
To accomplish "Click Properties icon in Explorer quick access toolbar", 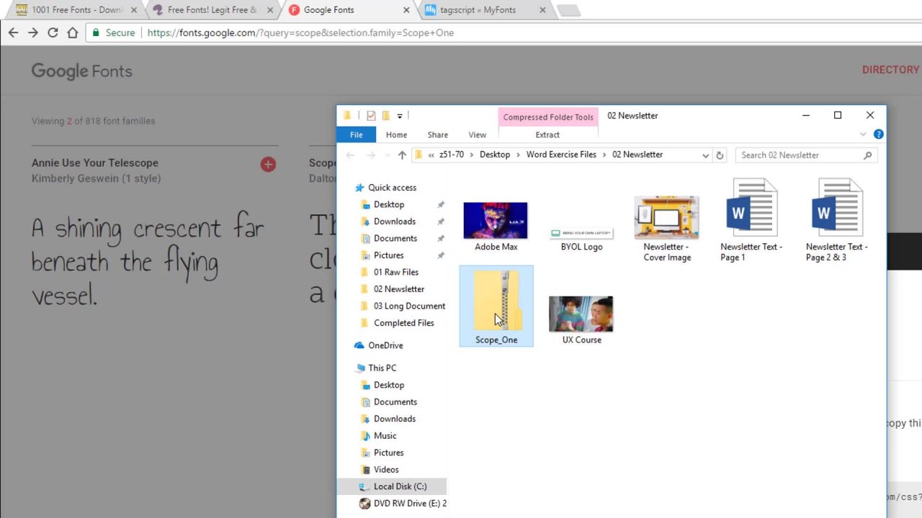I will pos(371,116).
